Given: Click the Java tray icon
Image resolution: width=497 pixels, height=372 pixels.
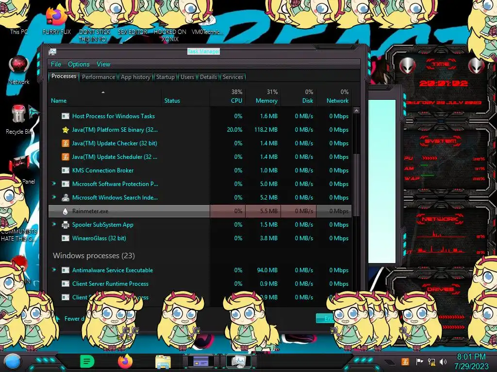Looking at the screenshot, I should pyautogui.click(x=405, y=361).
